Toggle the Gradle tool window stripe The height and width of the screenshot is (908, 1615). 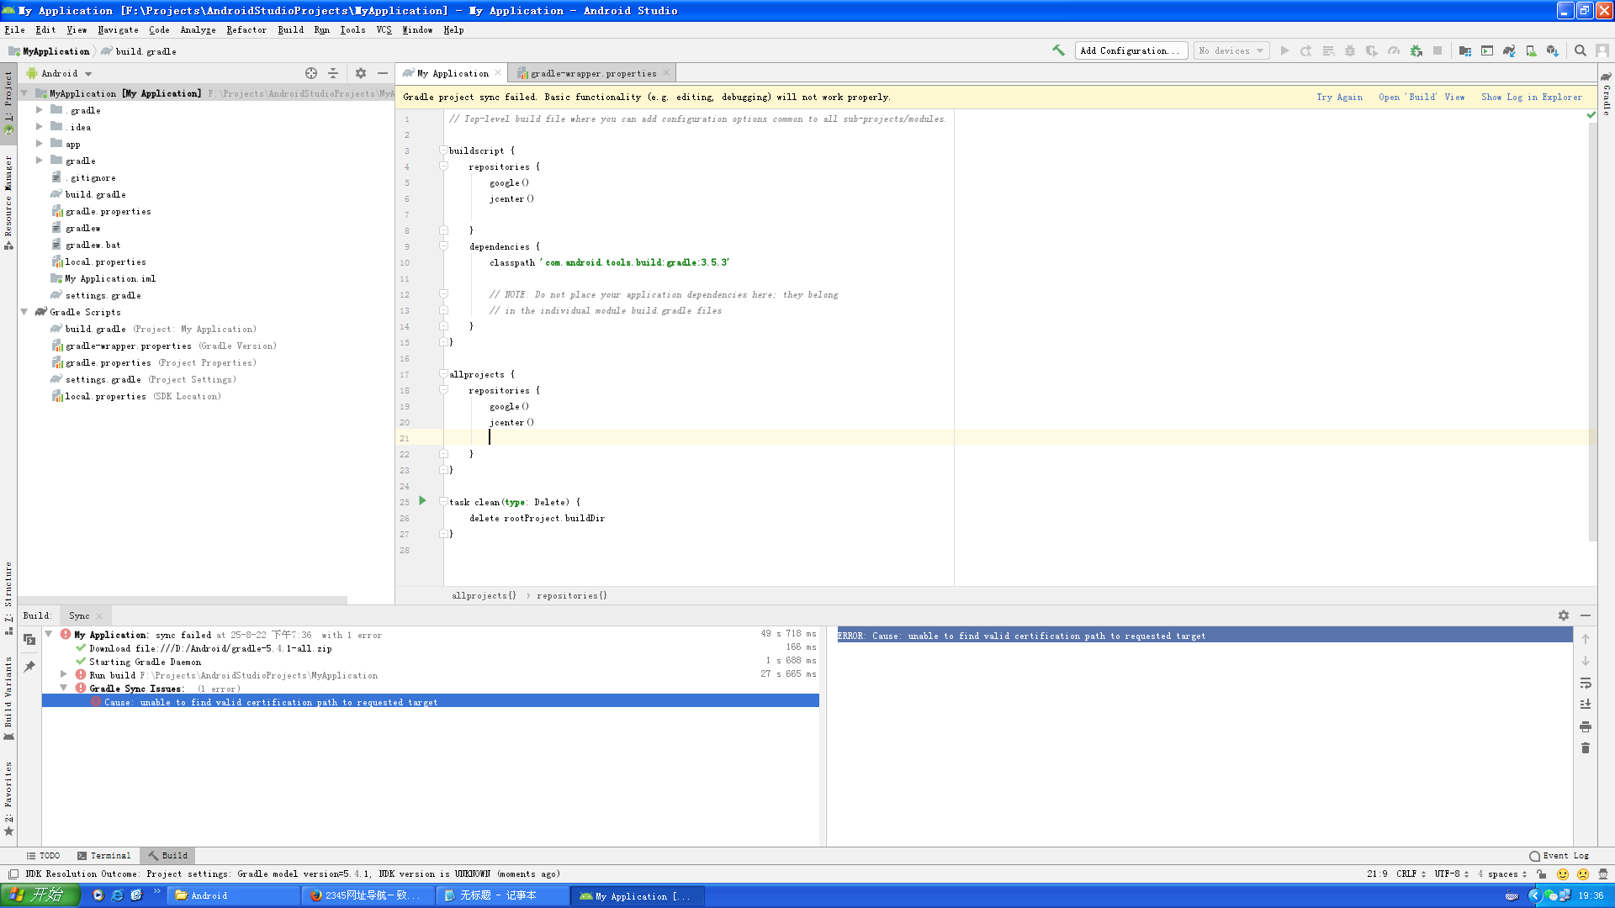(x=1607, y=93)
